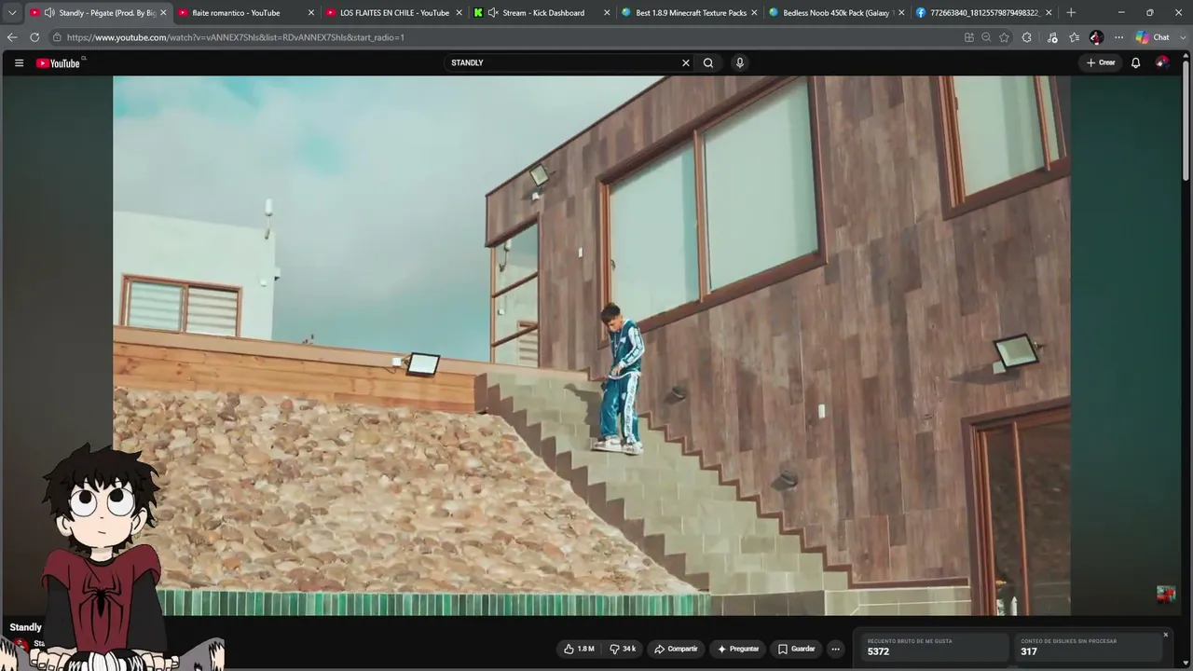Switch to Bedless Noob 450k Pack tab
Image resolution: width=1193 pixels, height=671 pixels.
pyautogui.click(x=837, y=13)
